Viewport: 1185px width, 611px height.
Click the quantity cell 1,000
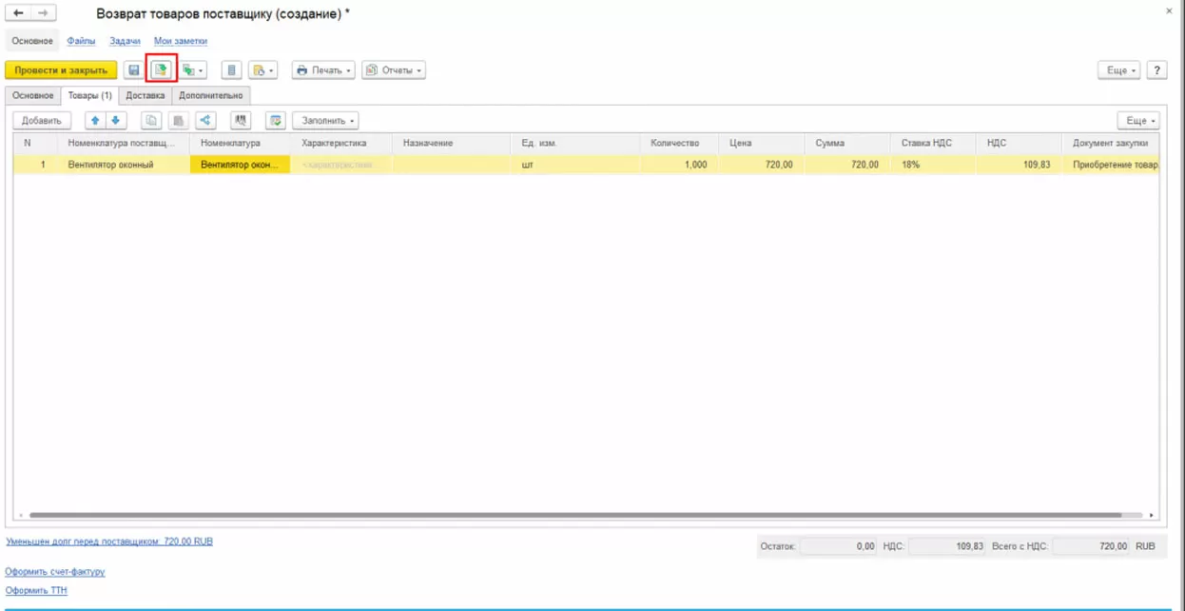tap(679, 165)
